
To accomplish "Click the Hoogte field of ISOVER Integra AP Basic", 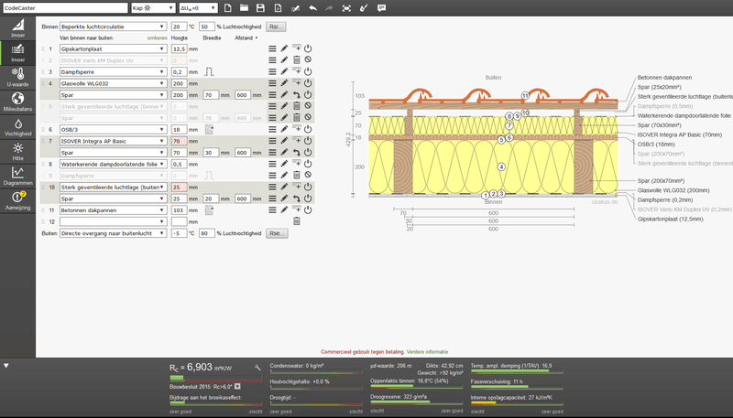I will (178, 141).
